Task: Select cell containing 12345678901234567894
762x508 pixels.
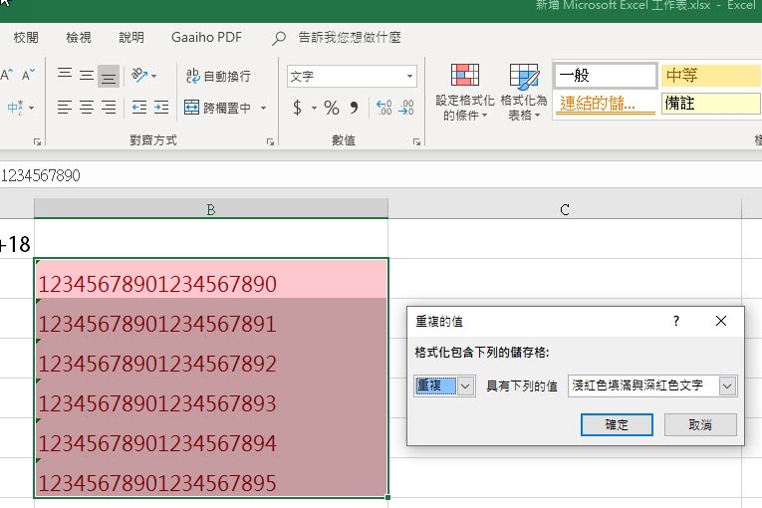Action: 211,438
